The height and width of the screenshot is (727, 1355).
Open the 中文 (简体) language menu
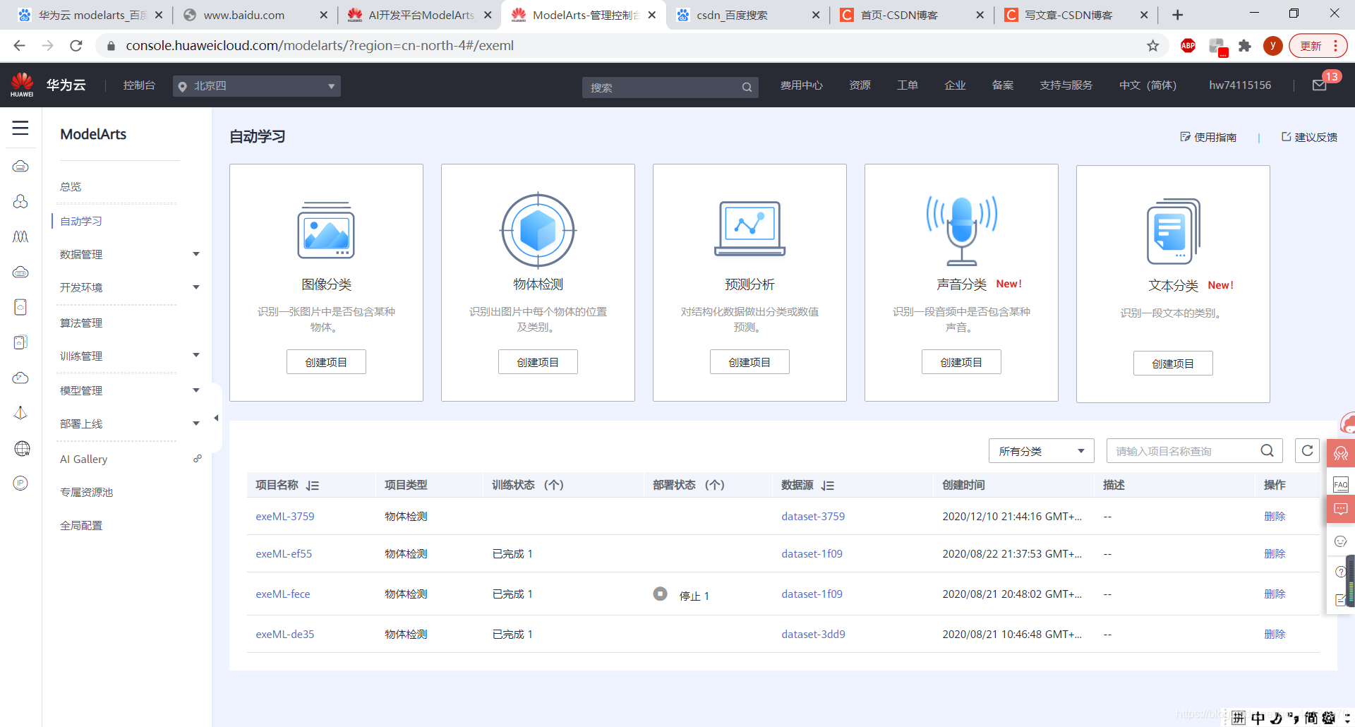point(1148,85)
